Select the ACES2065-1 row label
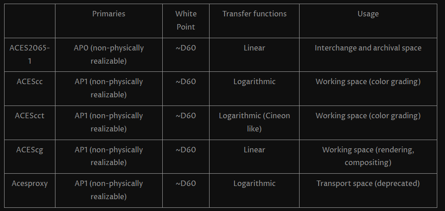 pos(30,54)
